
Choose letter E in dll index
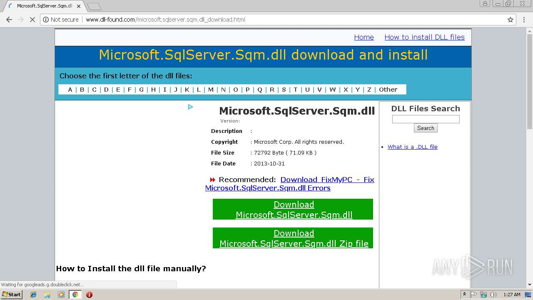pos(118,90)
